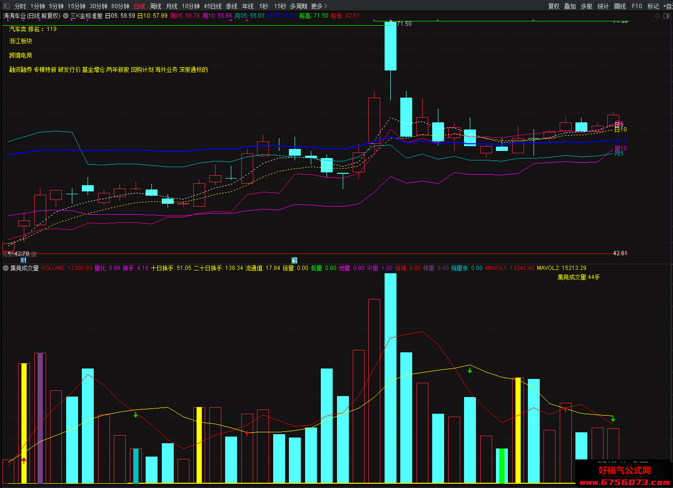Click the green down arrow near the latest volume bar
Screen dimensions: 673x488
613,419
